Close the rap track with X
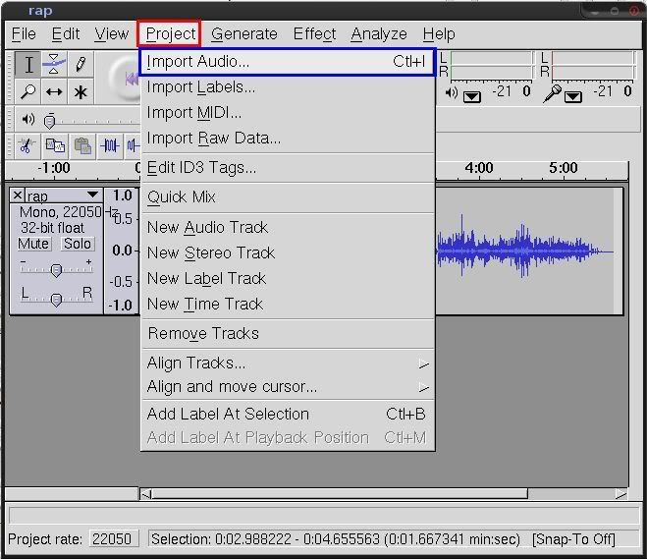The width and height of the screenshot is (647, 559). tap(18, 196)
